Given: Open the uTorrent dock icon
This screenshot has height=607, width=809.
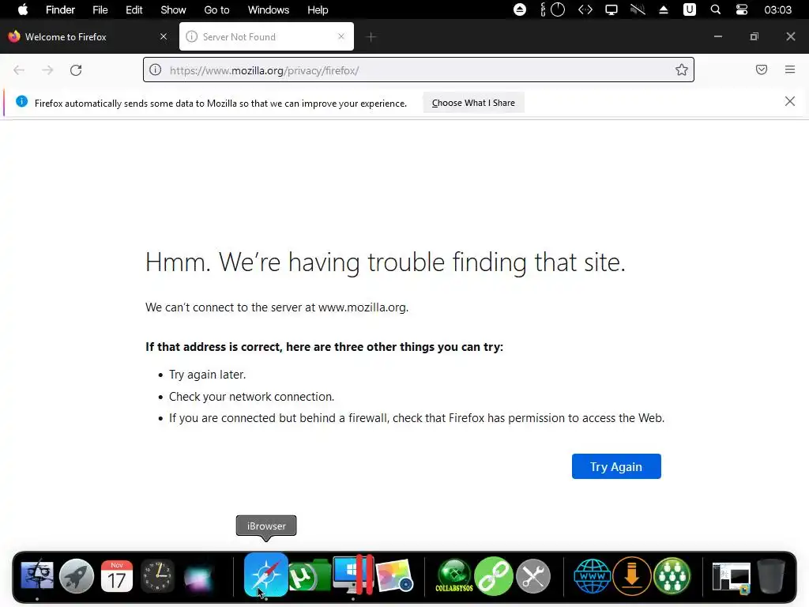Looking at the screenshot, I should point(309,575).
